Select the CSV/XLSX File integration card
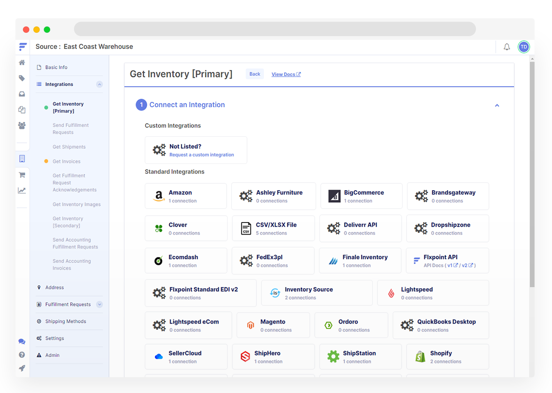The height and width of the screenshot is (393, 552). (x=273, y=228)
